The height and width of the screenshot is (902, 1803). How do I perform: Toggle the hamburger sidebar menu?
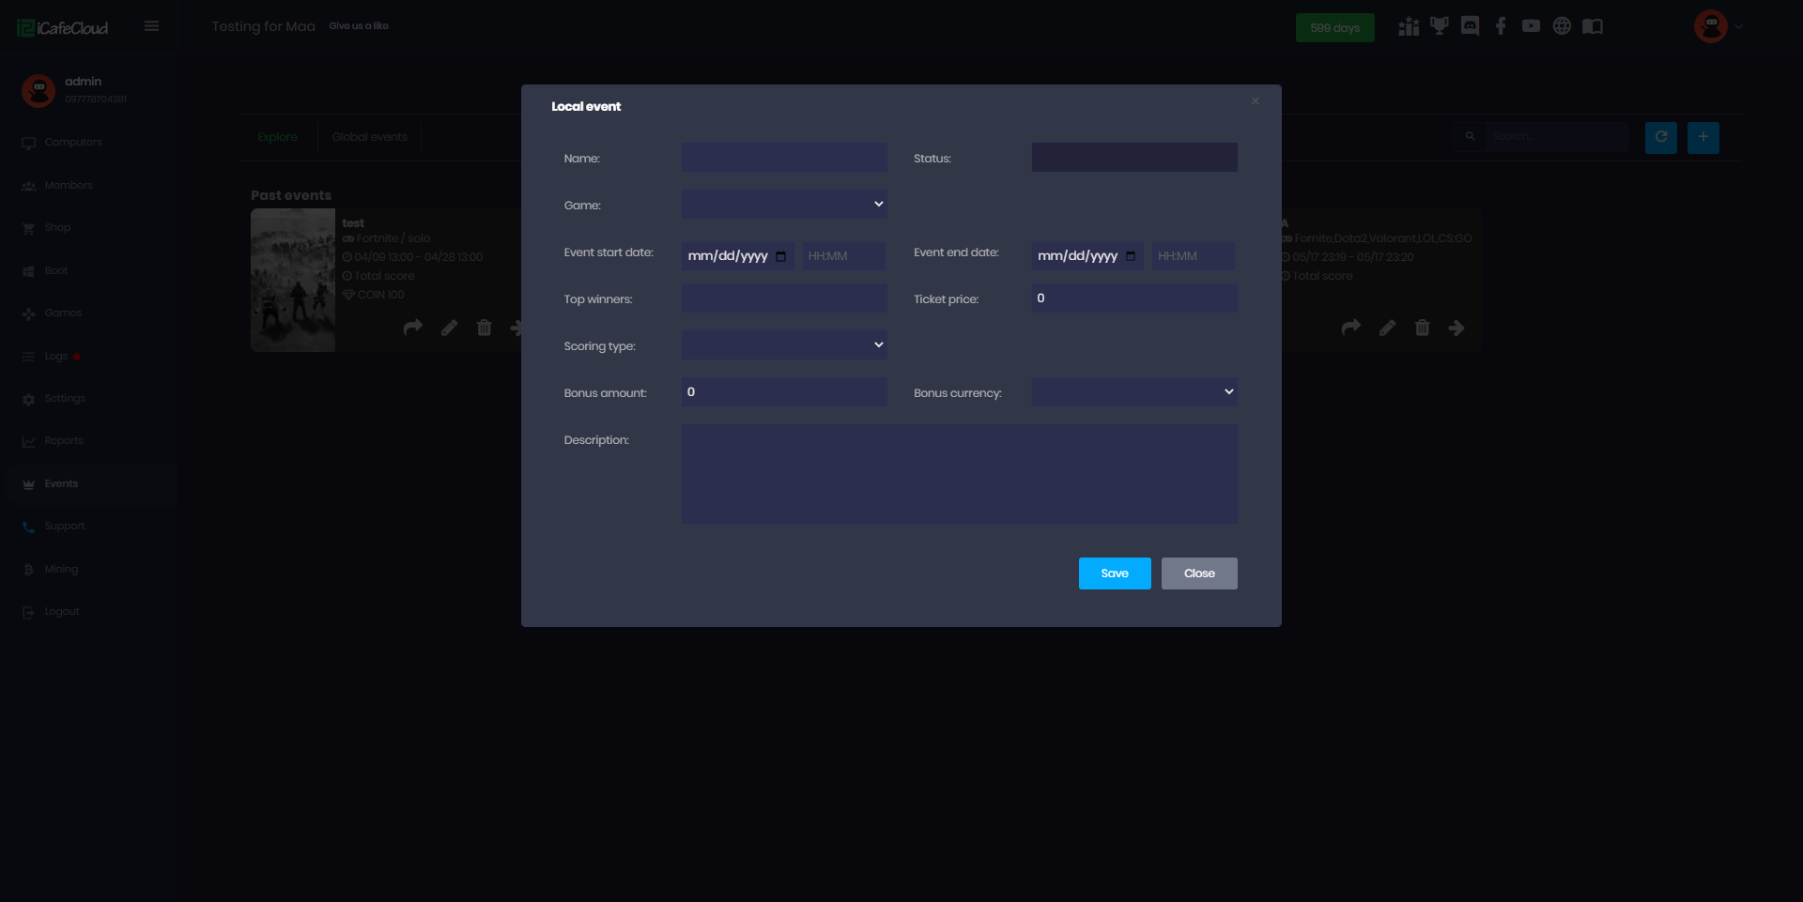pos(151,26)
